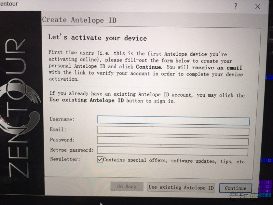Click into the Email text box

pos(173,131)
